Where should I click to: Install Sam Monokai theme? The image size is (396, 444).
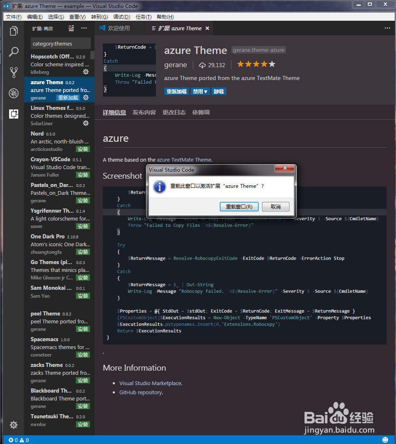click(x=83, y=296)
